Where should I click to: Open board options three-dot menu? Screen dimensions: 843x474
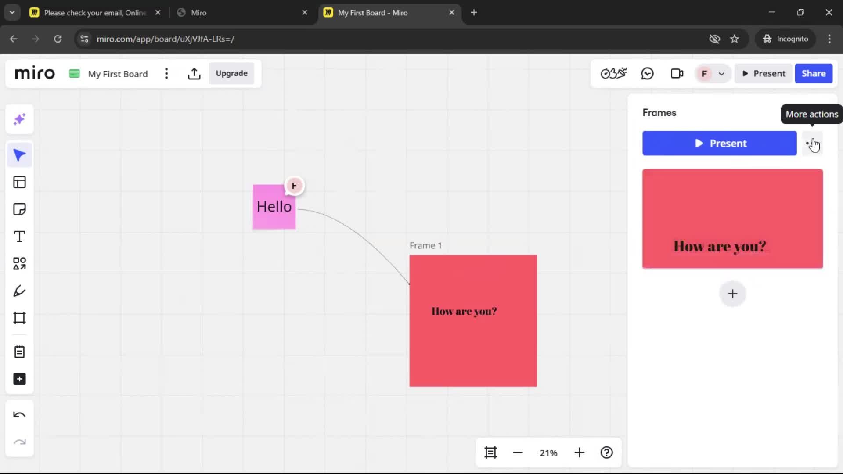(x=166, y=74)
